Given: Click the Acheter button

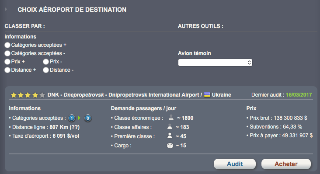Looking at the screenshot, I should point(286,164).
